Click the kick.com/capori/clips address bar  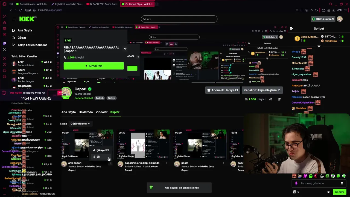(x=50, y=10)
